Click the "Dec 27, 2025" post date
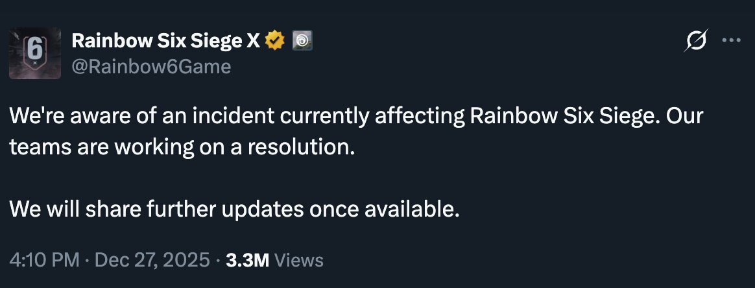Viewport: 755px width, 288px height. tap(152, 261)
